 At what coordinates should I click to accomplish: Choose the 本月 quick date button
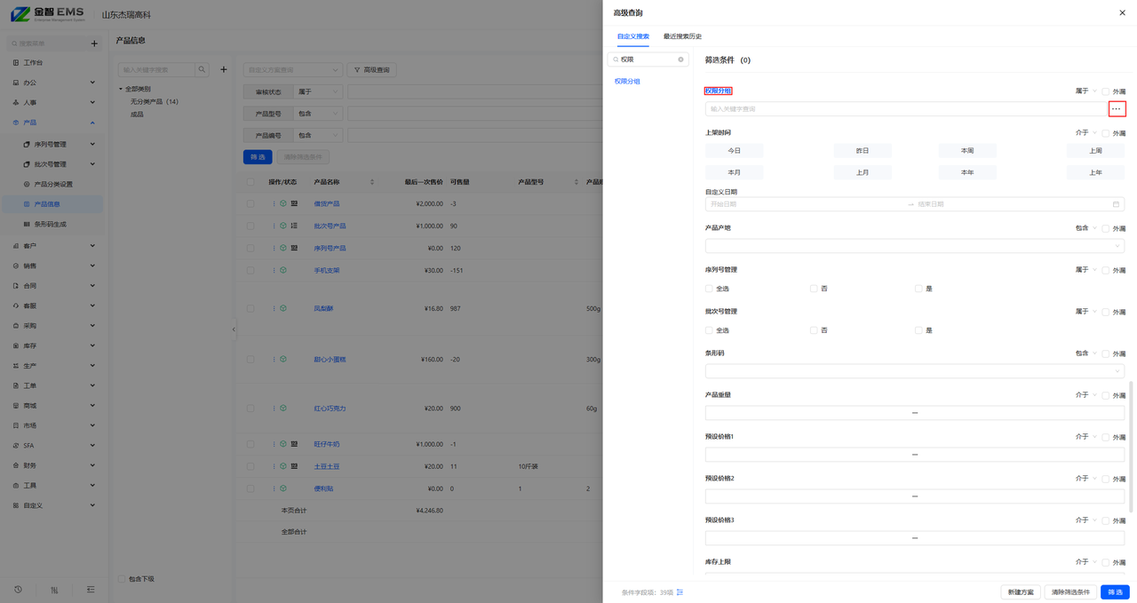(734, 172)
